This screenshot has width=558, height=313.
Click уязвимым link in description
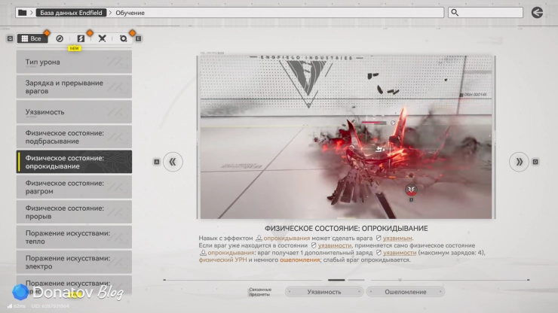pyautogui.click(x=397, y=238)
